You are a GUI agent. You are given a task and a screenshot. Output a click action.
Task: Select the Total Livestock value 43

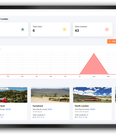[x=77, y=31]
